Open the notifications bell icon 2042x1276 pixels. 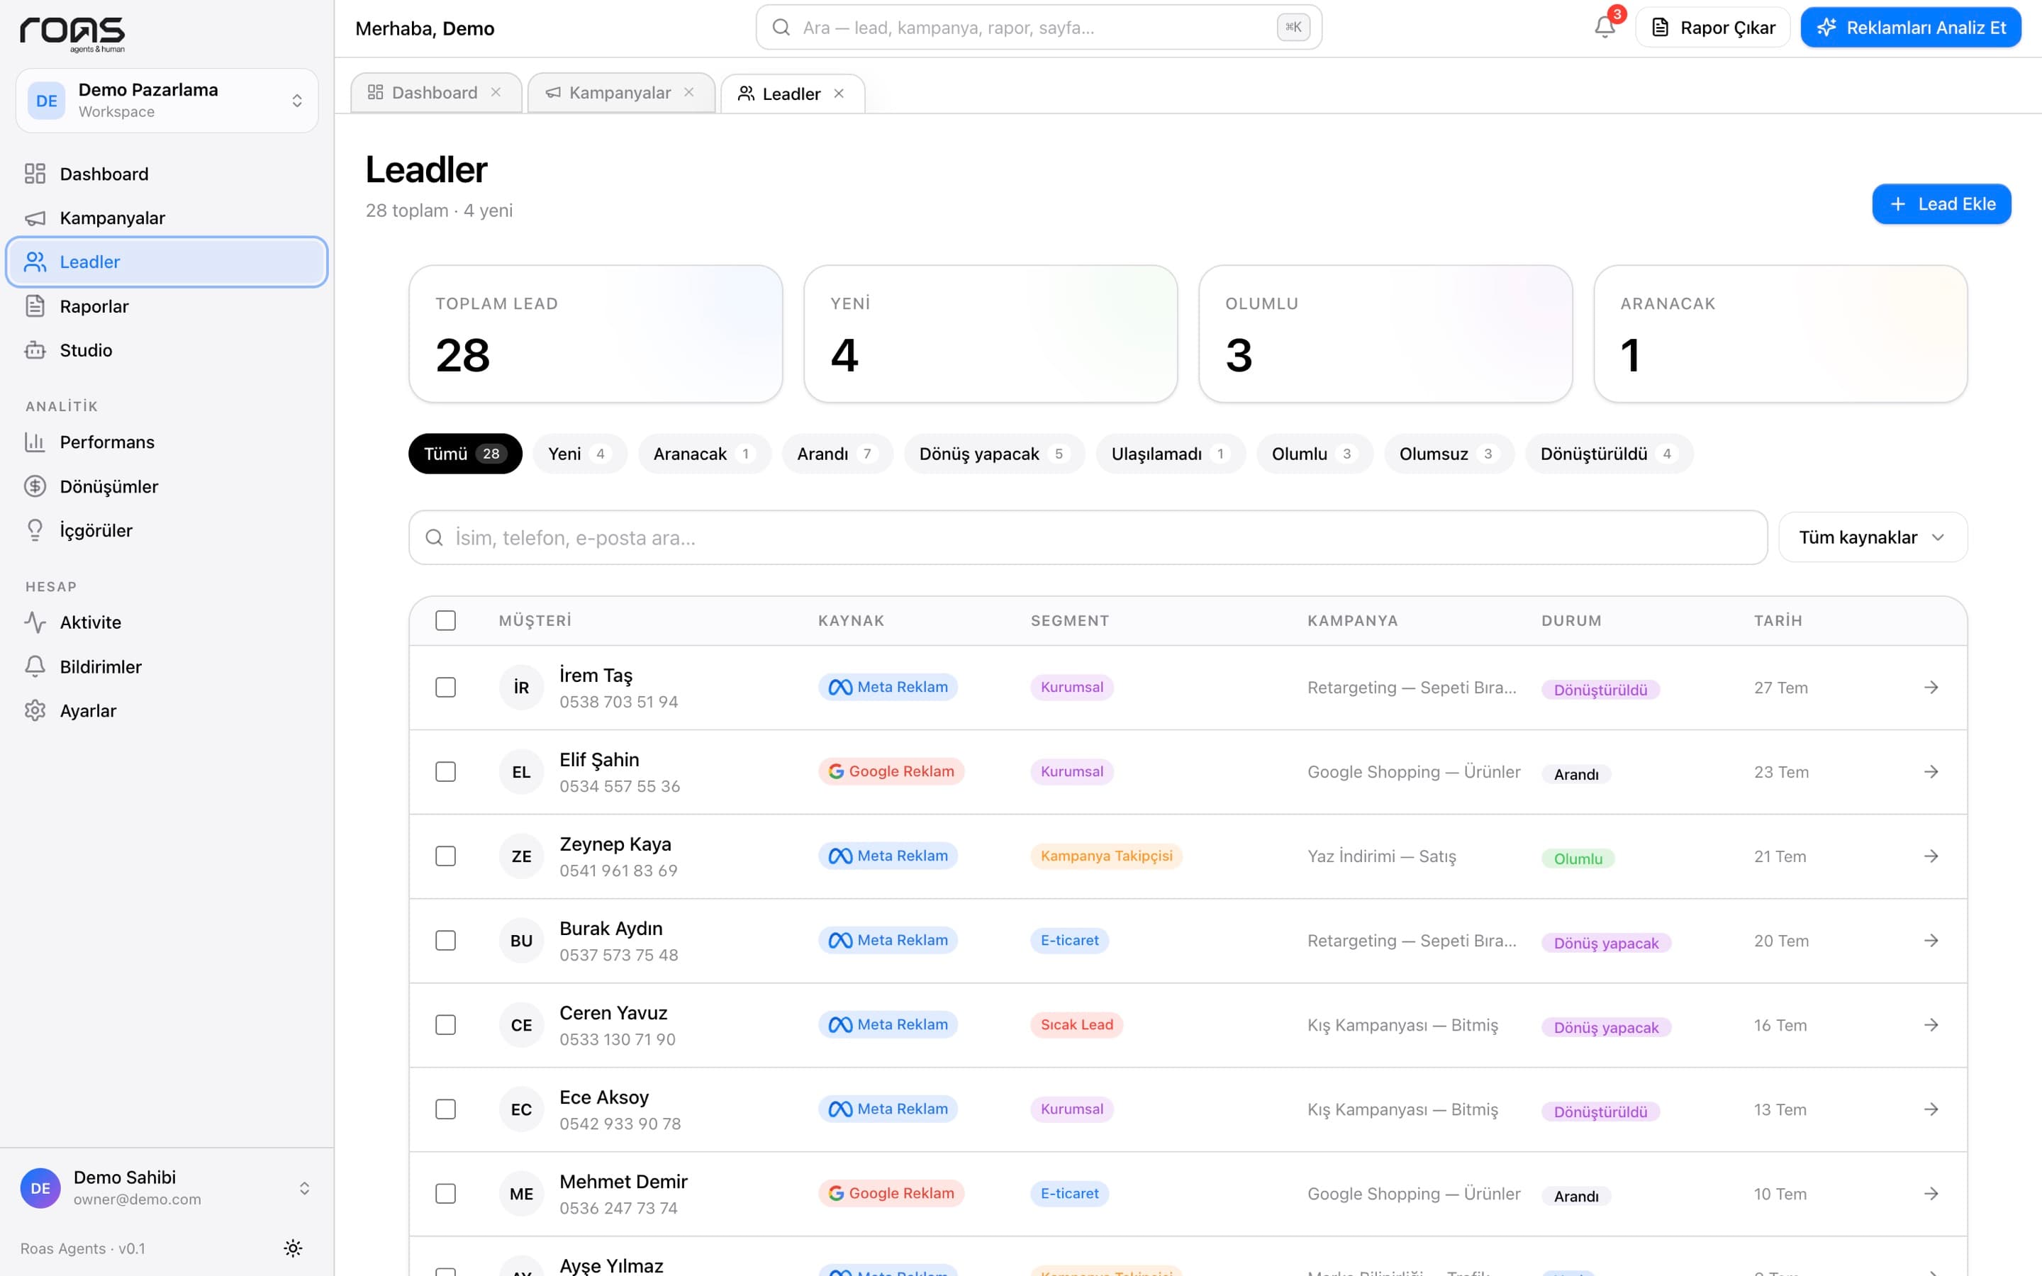tap(1604, 28)
